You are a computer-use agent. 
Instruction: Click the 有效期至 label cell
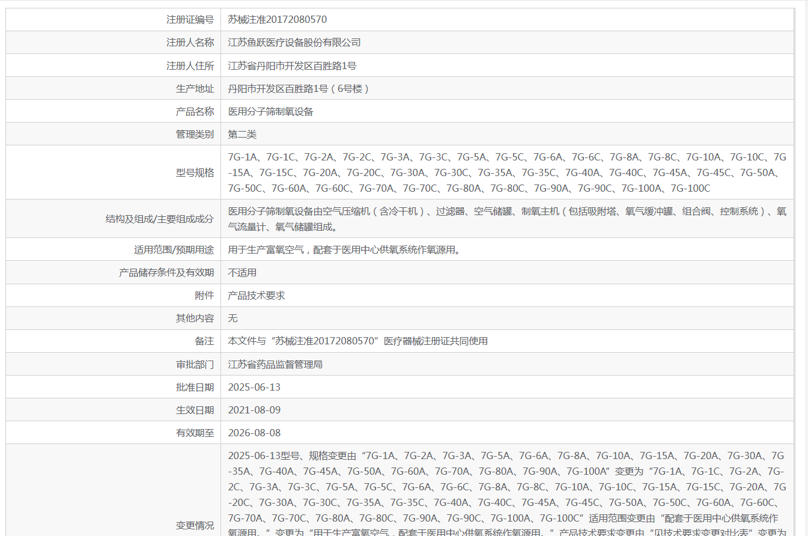(195, 433)
